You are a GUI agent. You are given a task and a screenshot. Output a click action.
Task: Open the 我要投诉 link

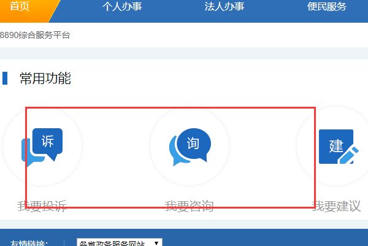coord(42,207)
